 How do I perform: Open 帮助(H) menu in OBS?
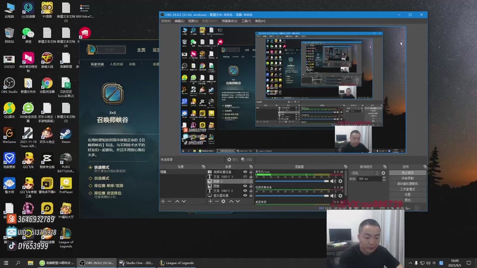point(260,21)
